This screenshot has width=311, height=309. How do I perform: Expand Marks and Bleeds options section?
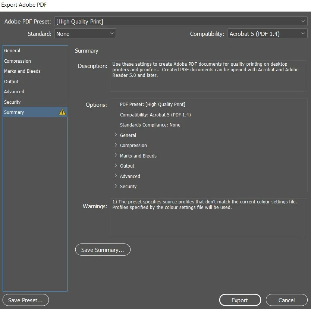coord(116,155)
